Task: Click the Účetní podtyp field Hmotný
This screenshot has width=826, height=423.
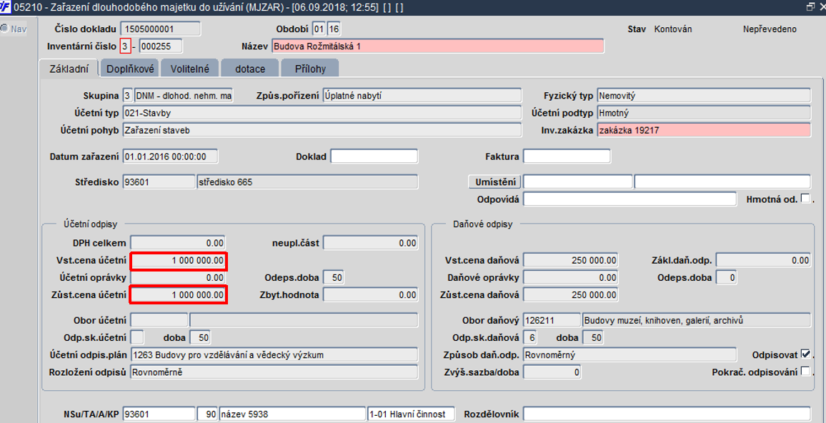Action: click(x=704, y=113)
